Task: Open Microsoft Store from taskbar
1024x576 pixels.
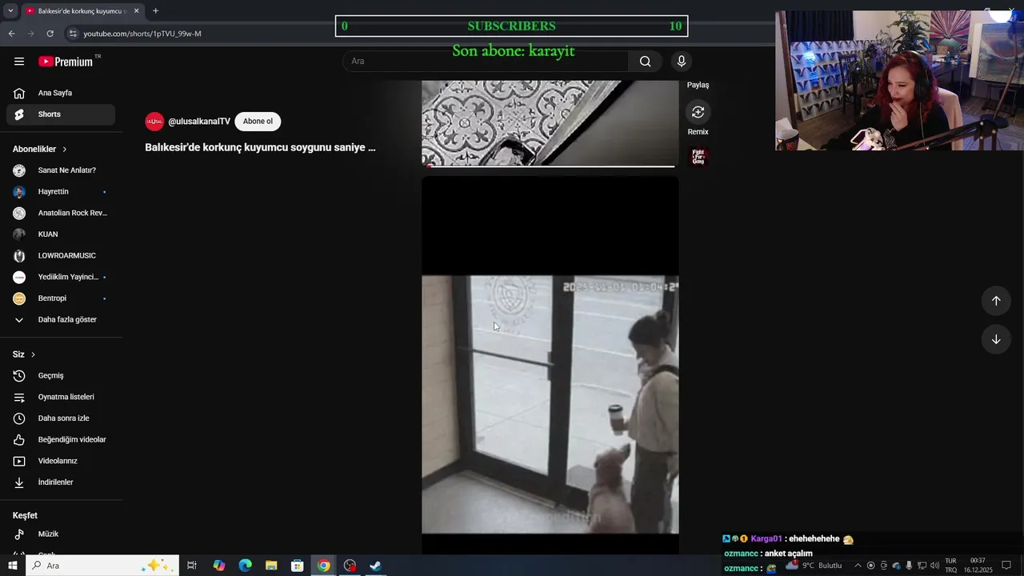Action: tap(298, 566)
